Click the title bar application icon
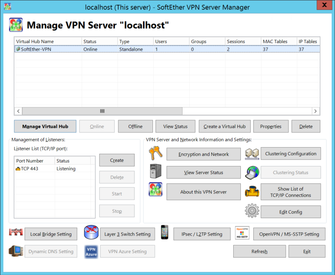The height and width of the screenshot is (275, 335). (8, 6)
